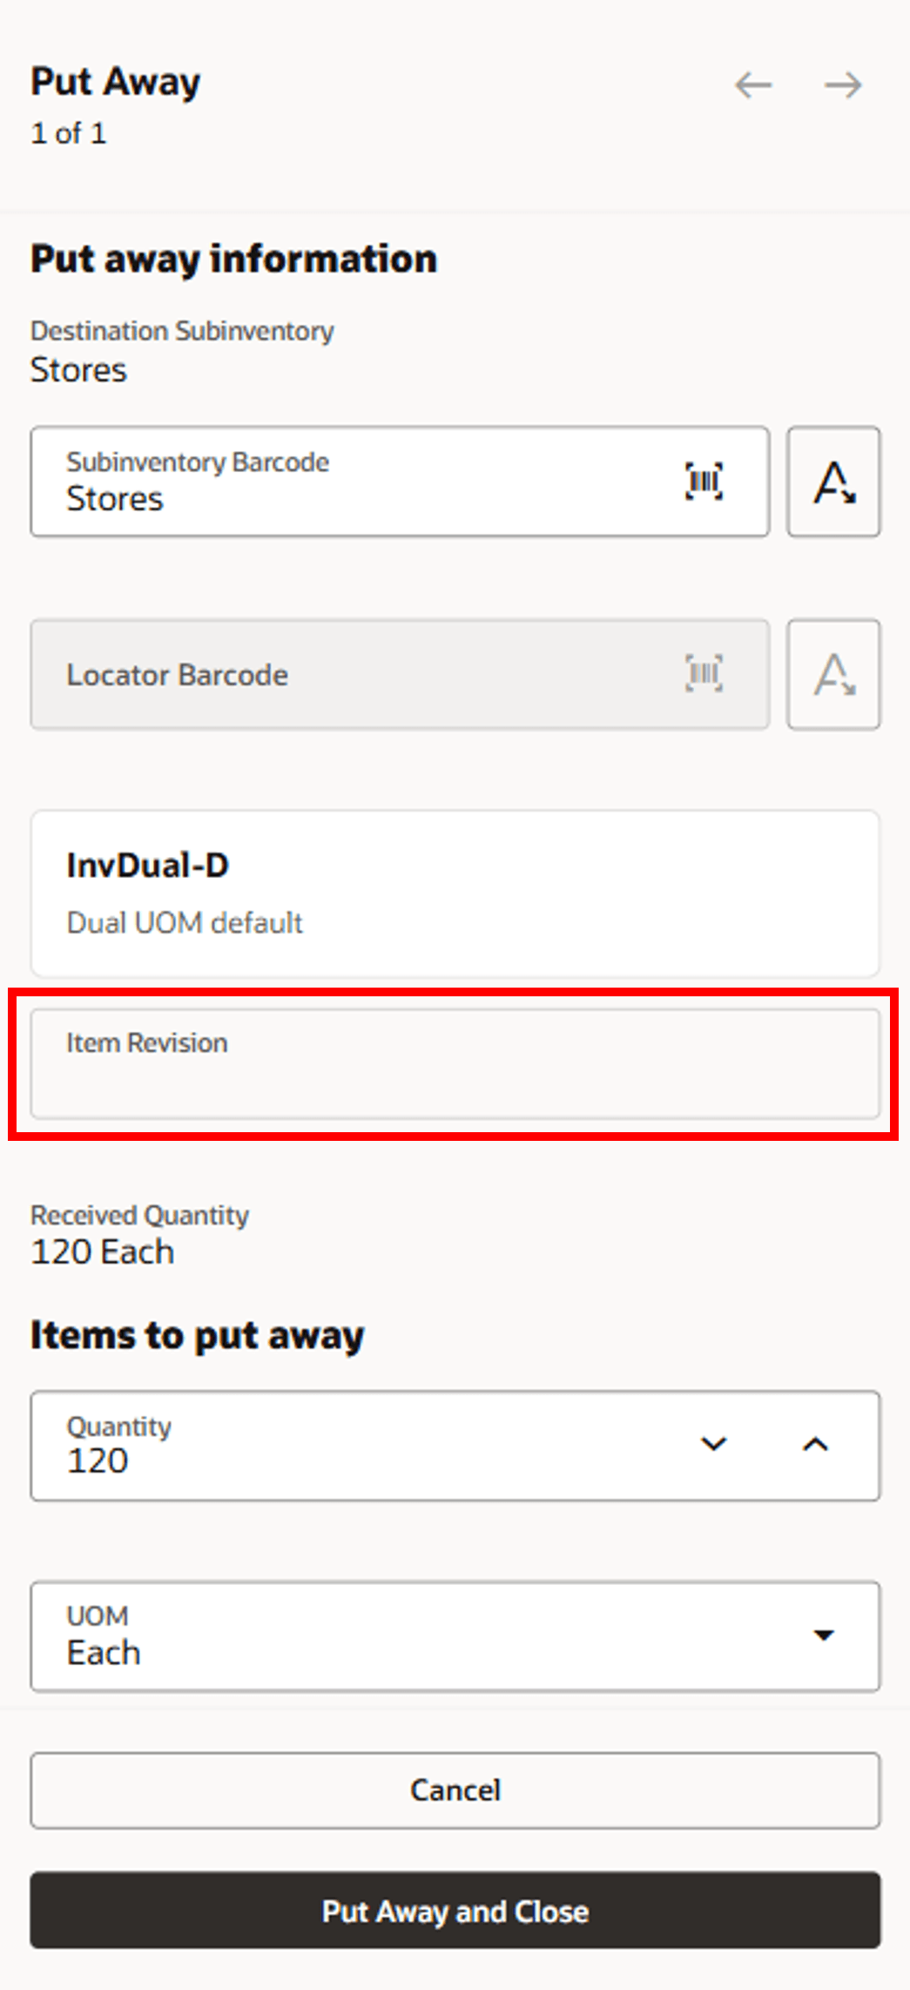Go to next record using right arrow
The image size is (910, 1990).
tap(841, 84)
